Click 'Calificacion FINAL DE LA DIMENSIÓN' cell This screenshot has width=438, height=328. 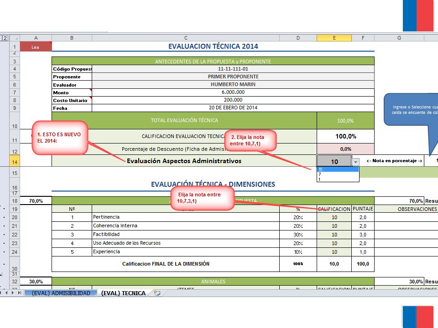point(166,264)
